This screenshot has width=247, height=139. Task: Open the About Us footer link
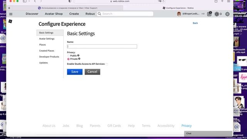[49, 125]
